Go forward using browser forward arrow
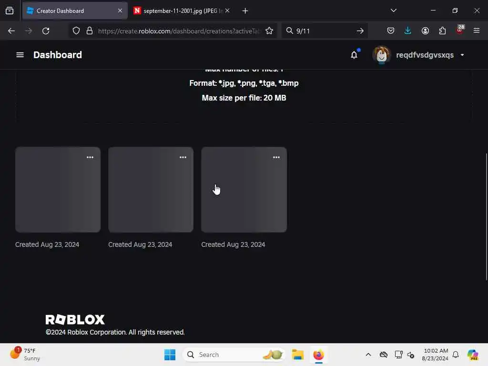Viewport: 488px width, 366px height. [28, 31]
